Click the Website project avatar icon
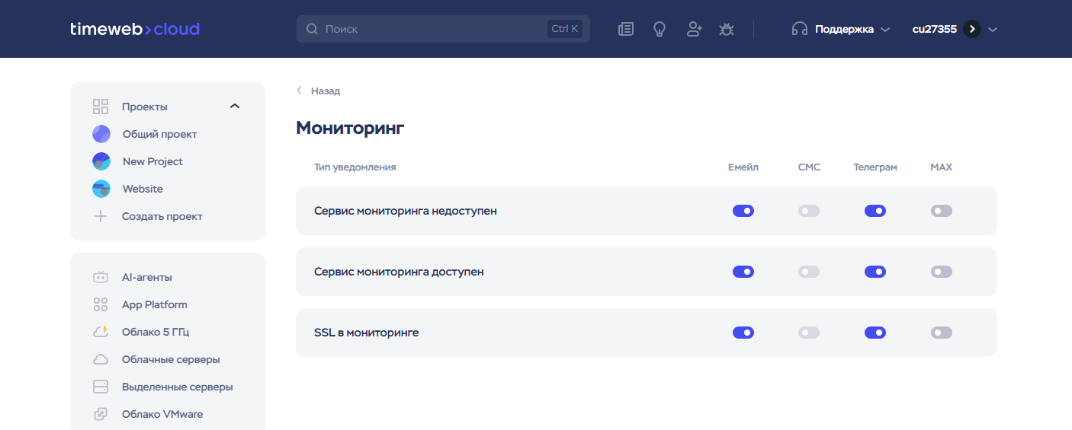The height and width of the screenshot is (430, 1072). point(101,189)
